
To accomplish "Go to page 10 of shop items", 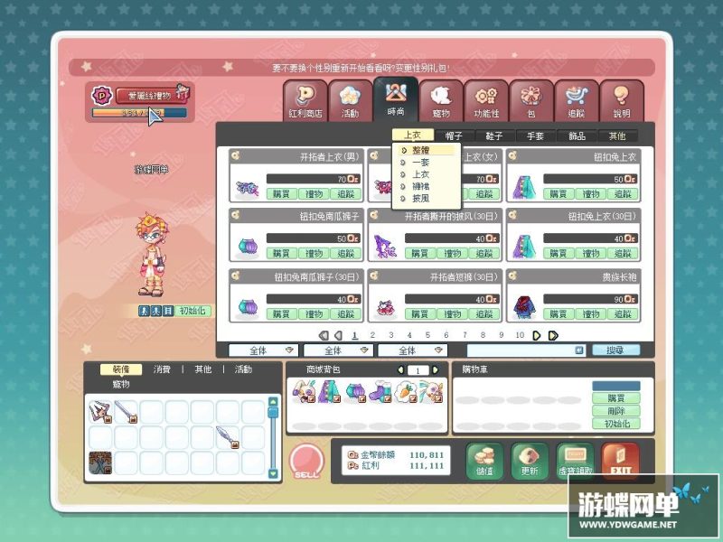I will coord(520,335).
